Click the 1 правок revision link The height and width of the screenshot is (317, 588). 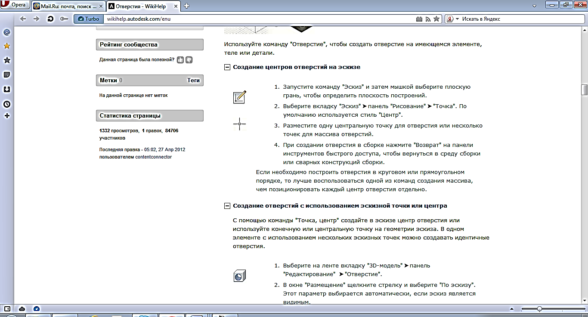(x=152, y=131)
